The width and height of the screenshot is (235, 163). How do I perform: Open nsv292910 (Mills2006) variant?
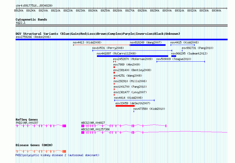pos(130,81)
